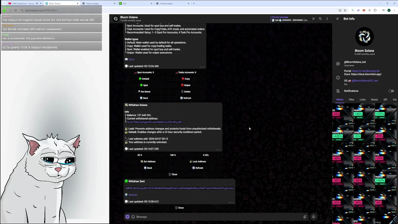Open the Chrome profile avatar
Image resolution: width=398 pixels, height=224 pixels.
coord(389,10)
